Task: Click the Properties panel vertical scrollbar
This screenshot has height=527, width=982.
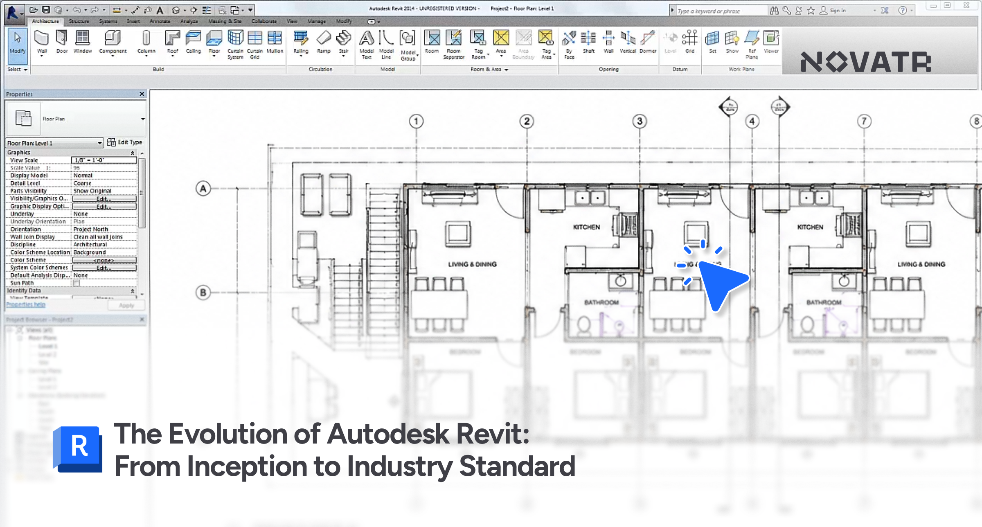Action: click(142, 193)
